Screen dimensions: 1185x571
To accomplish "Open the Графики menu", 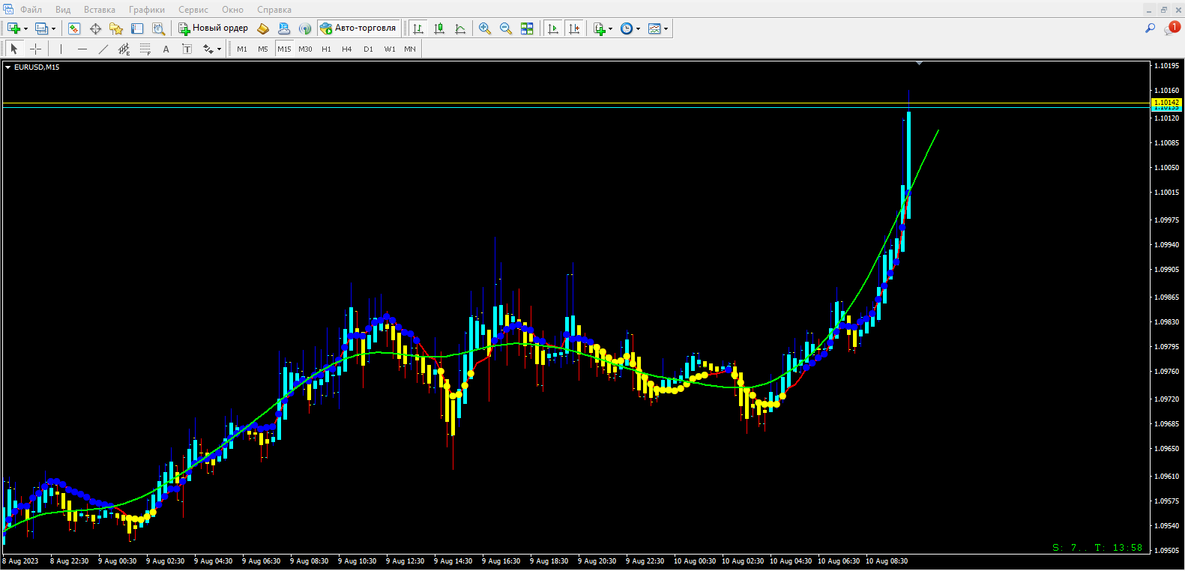I will (146, 10).
